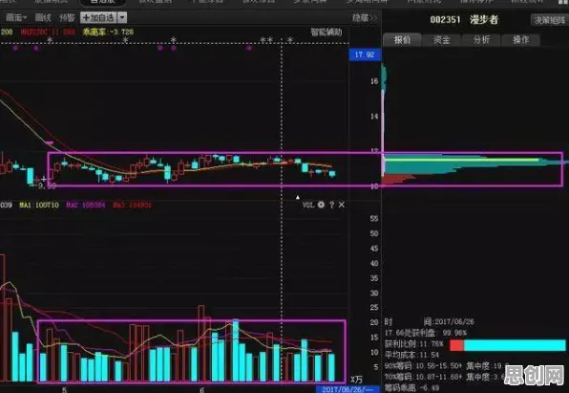The image size is (569, 393).
Task: Open the 预警 alert option
Action: [67, 17]
